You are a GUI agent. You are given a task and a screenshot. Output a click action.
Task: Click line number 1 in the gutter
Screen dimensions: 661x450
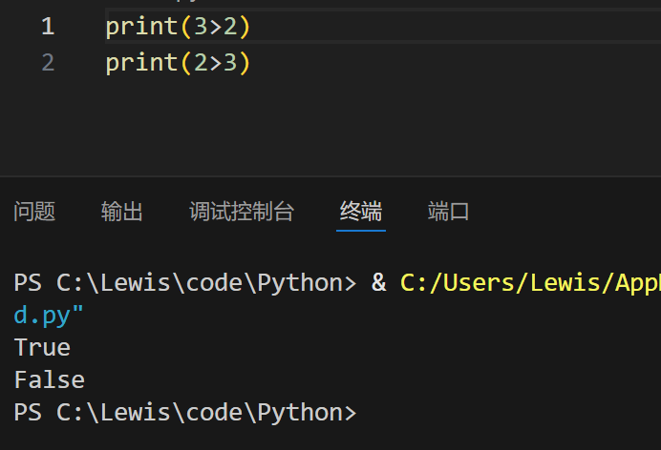48,27
